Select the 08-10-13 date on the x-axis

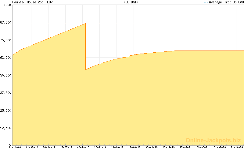(x=83, y=147)
